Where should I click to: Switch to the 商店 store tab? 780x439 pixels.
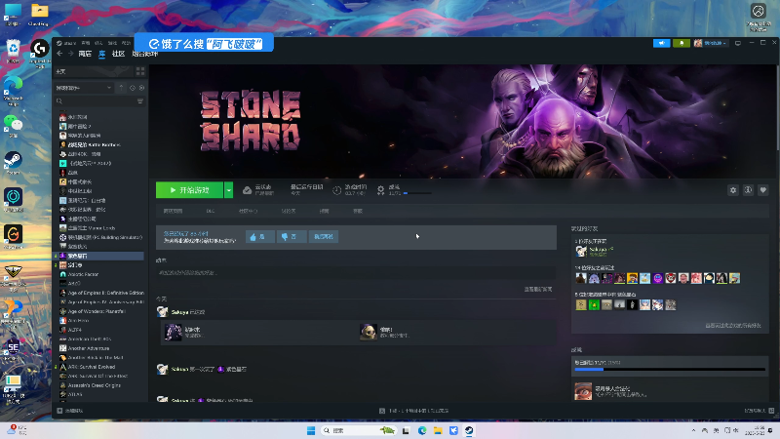pos(85,54)
